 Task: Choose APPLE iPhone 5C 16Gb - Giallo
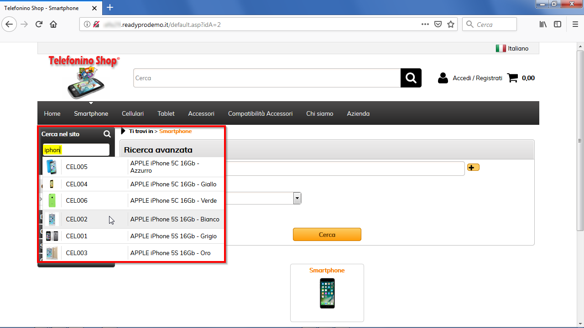click(x=173, y=184)
